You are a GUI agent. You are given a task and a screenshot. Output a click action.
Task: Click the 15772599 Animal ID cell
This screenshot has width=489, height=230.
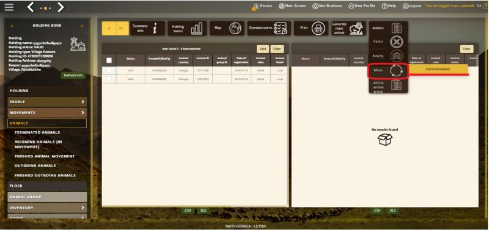click(x=202, y=71)
